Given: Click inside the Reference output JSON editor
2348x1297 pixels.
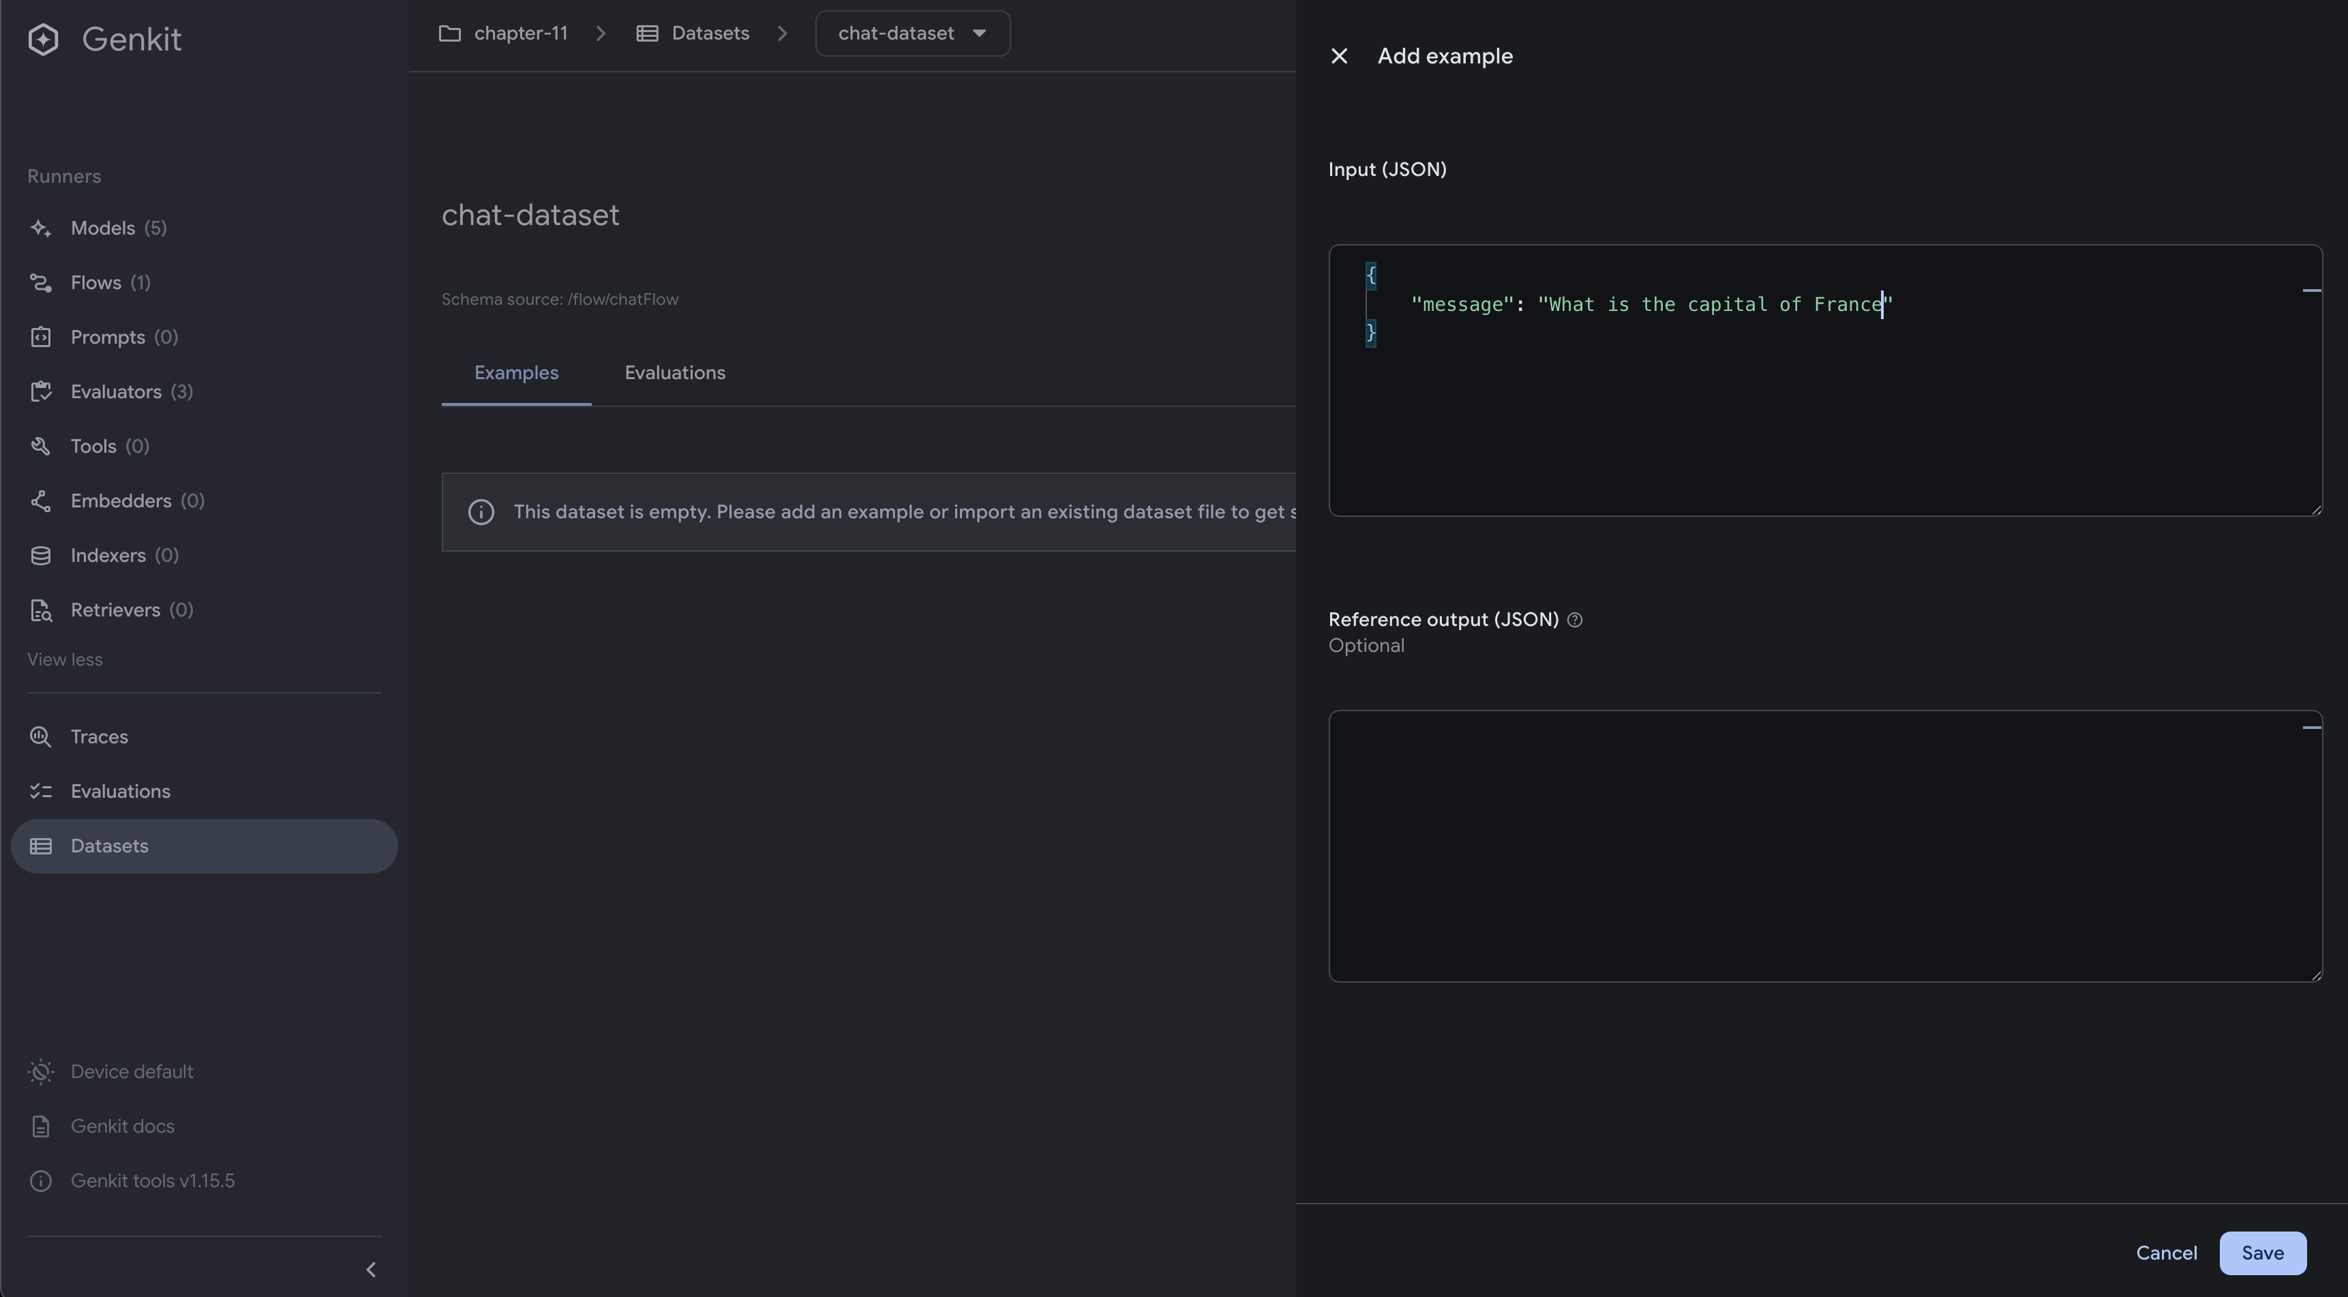Looking at the screenshot, I should point(1825,846).
